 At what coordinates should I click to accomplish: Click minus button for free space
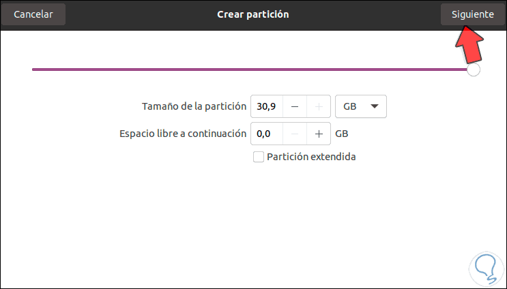(295, 134)
